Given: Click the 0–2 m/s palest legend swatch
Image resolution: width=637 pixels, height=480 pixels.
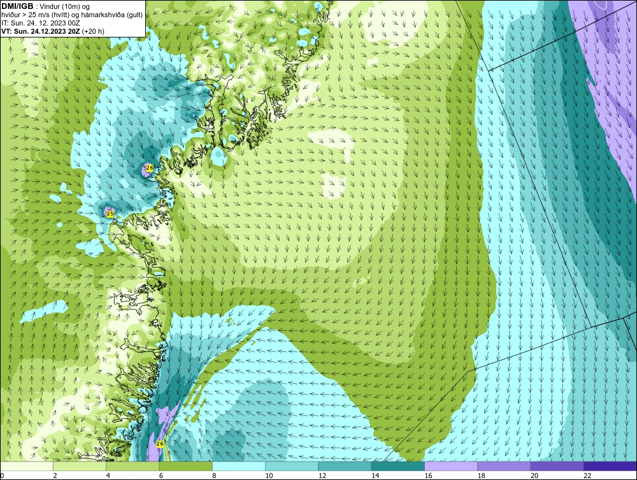Looking at the screenshot, I should [26, 466].
